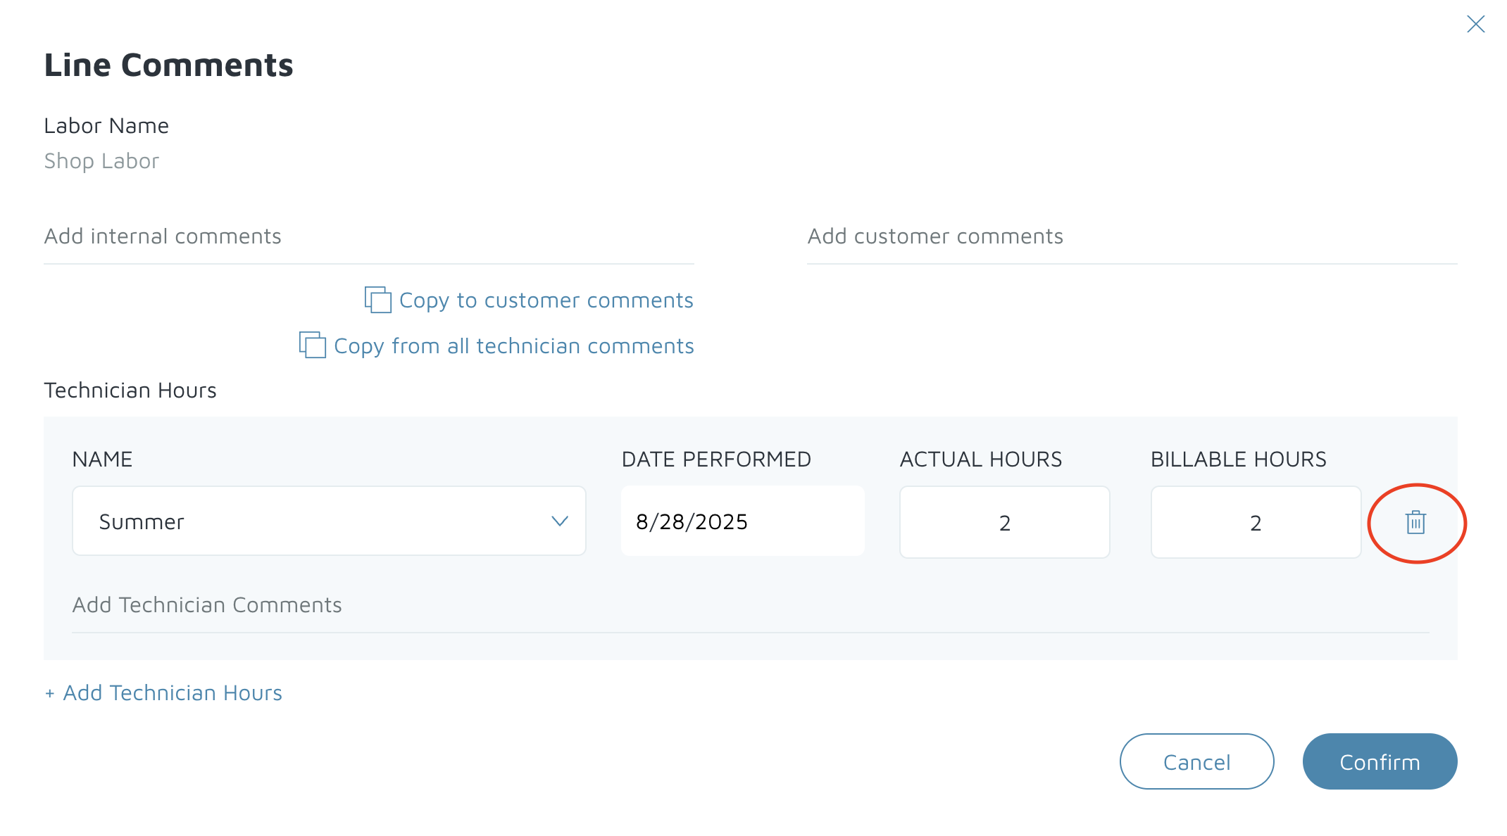Click 'Copy to customer comments' link text
The width and height of the screenshot is (1507, 836).
546,300
